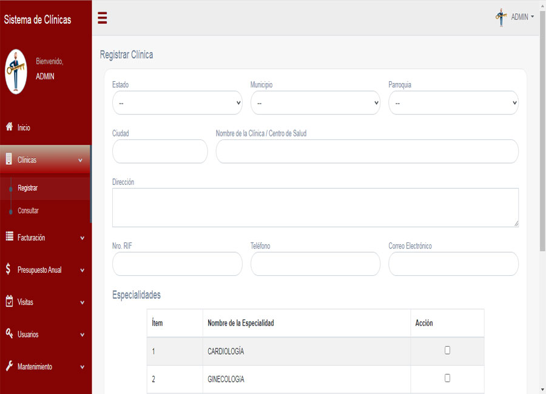This screenshot has height=394, width=546.
Task: Open the Municipio dropdown
Action: (315, 103)
